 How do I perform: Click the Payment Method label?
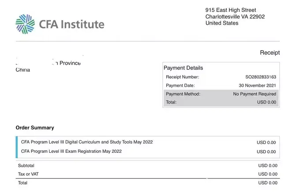point(183,94)
